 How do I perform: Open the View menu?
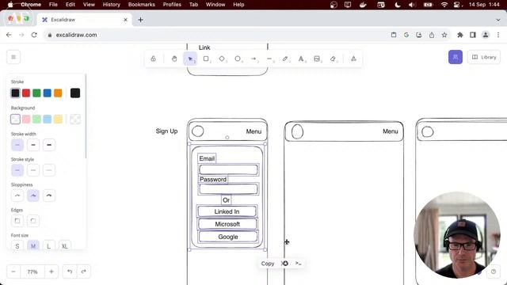point(89,5)
